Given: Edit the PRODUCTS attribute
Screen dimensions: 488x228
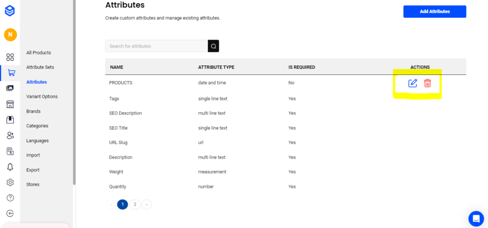Looking at the screenshot, I should point(413,83).
